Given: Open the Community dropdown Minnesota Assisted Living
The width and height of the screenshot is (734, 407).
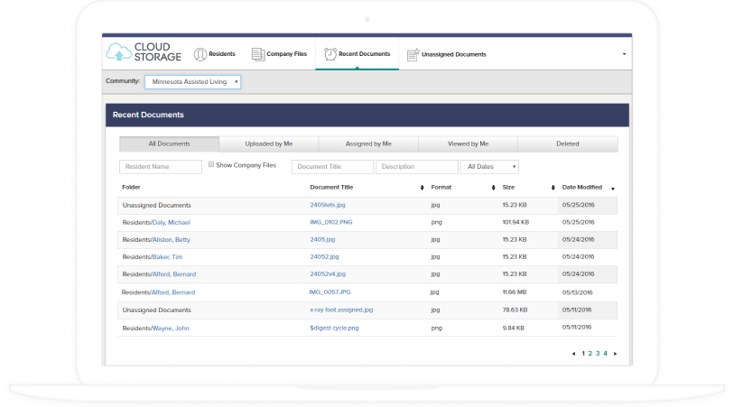Looking at the screenshot, I should [x=192, y=82].
